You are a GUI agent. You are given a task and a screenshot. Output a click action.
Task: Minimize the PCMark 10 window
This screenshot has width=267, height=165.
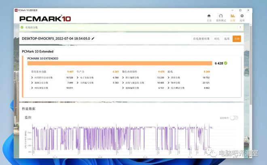tap(233, 10)
